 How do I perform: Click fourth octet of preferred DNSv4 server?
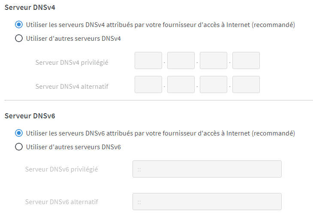click(x=246, y=60)
